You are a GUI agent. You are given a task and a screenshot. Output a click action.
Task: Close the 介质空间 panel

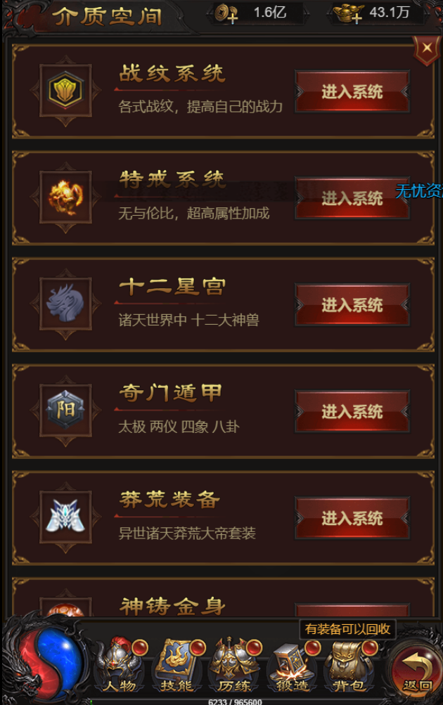point(427,48)
